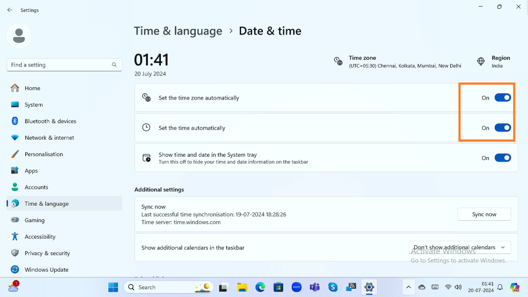
Task: Click the back arrow in Settings
Action: pos(10,10)
